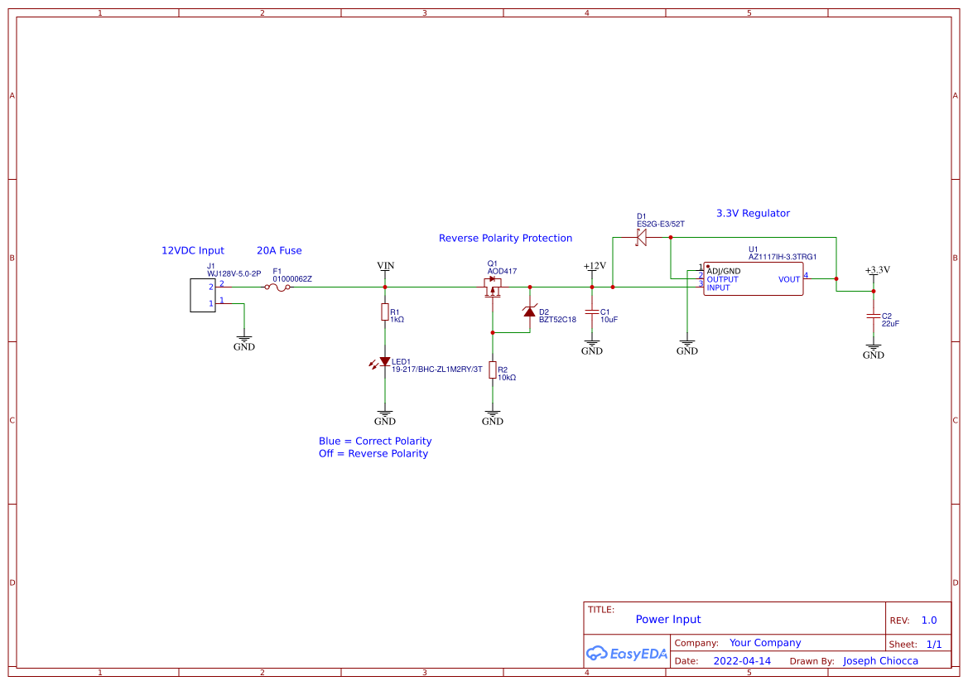Click the C2 22uF capacitor symbol
Image resolution: width=968 pixels, height=686 pixels.
[x=874, y=317]
